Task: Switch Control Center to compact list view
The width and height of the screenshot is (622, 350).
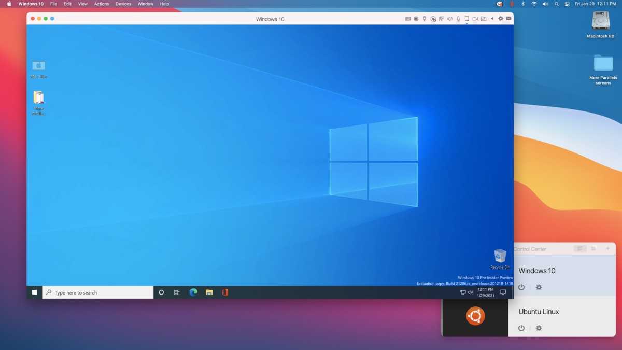Action: pos(593,249)
